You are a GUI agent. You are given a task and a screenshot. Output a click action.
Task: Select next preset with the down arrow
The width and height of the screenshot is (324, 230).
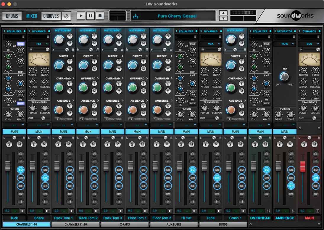(223, 18)
